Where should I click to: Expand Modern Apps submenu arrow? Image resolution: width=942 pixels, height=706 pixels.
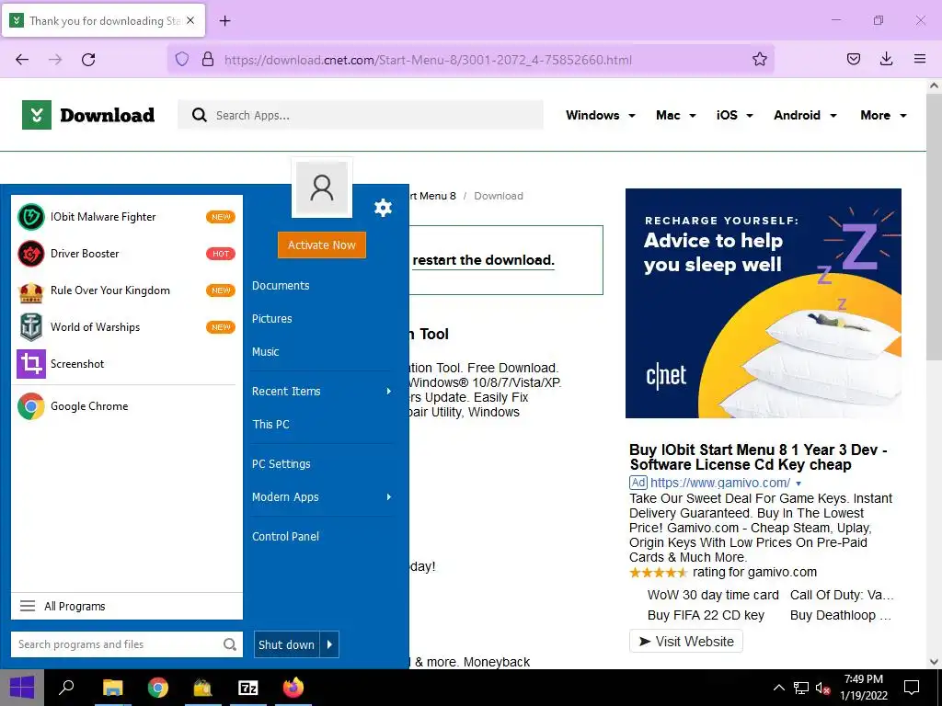389,497
